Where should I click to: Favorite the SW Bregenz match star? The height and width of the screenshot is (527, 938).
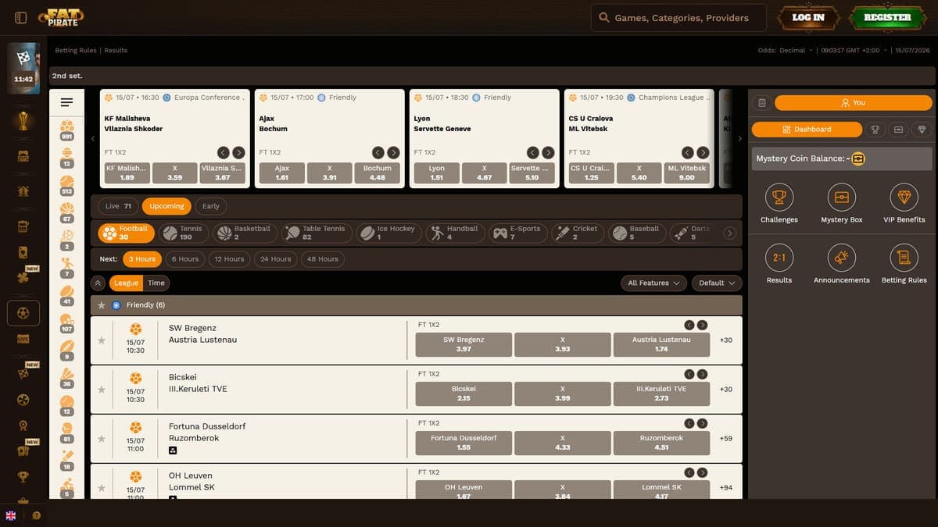tap(101, 340)
